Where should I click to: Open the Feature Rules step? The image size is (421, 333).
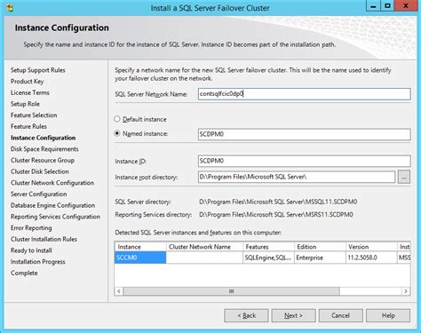28,126
